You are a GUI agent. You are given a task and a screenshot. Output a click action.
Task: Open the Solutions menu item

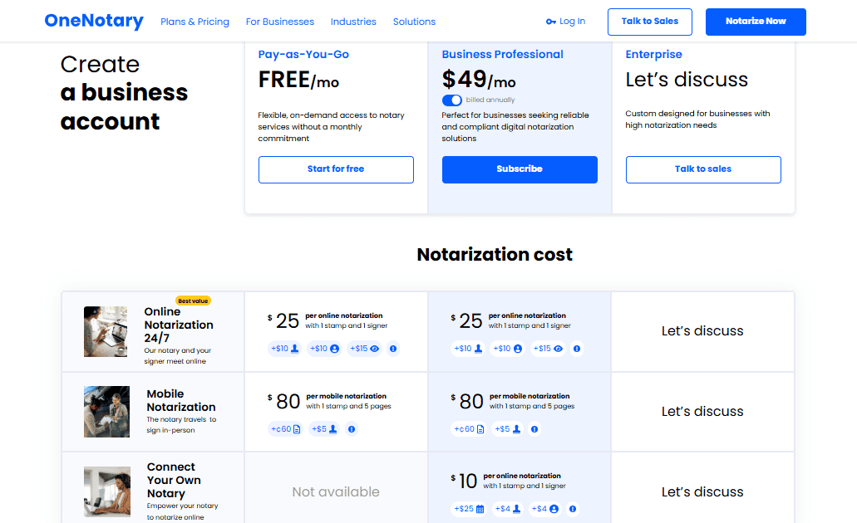click(x=414, y=22)
